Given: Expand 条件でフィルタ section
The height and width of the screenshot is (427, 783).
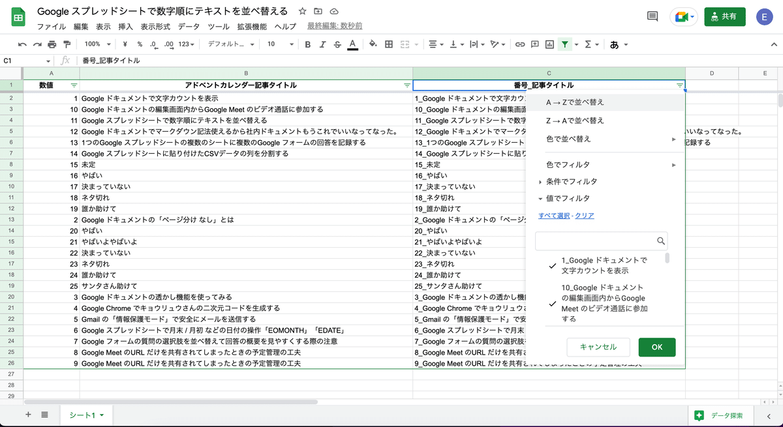Looking at the screenshot, I should click(568, 181).
